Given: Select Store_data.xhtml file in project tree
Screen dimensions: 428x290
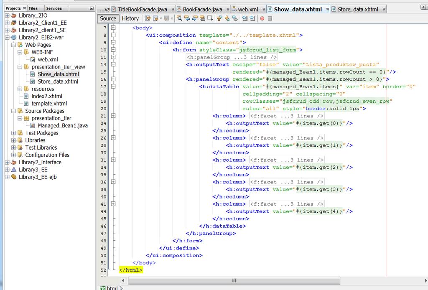Looking at the screenshot, I should (x=58, y=81).
